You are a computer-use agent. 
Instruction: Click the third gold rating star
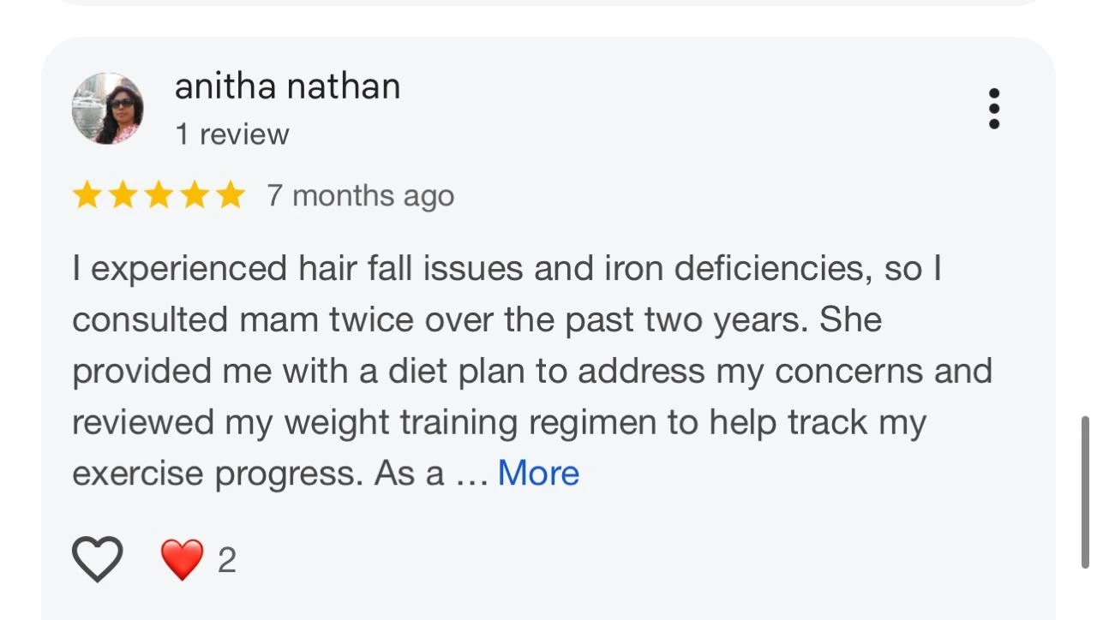159,195
